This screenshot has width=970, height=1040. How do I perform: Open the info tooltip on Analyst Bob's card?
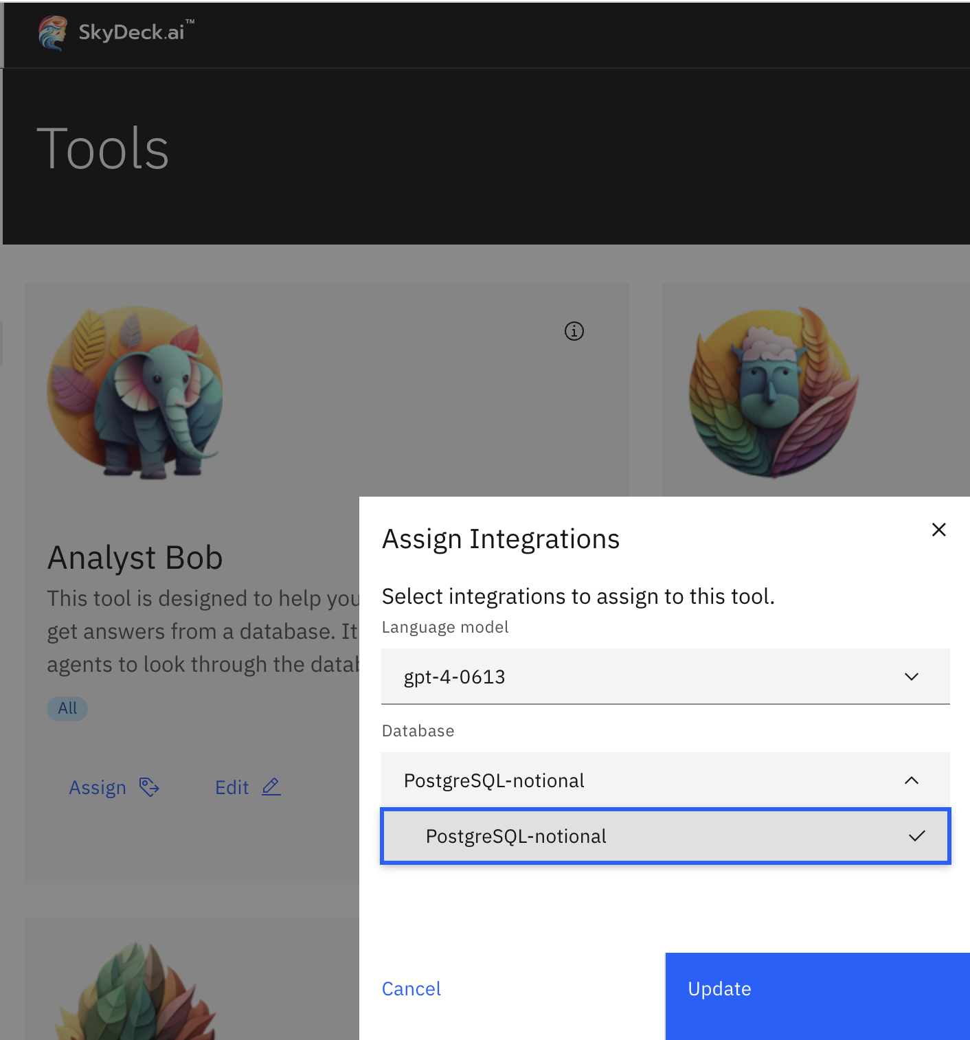point(574,331)
